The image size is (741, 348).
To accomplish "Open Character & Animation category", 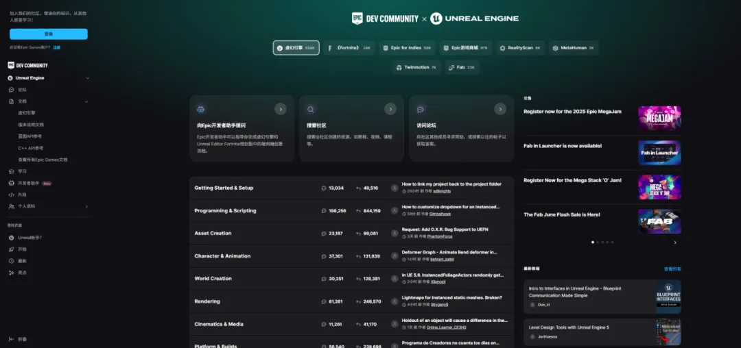I will (x=222, y=256).
